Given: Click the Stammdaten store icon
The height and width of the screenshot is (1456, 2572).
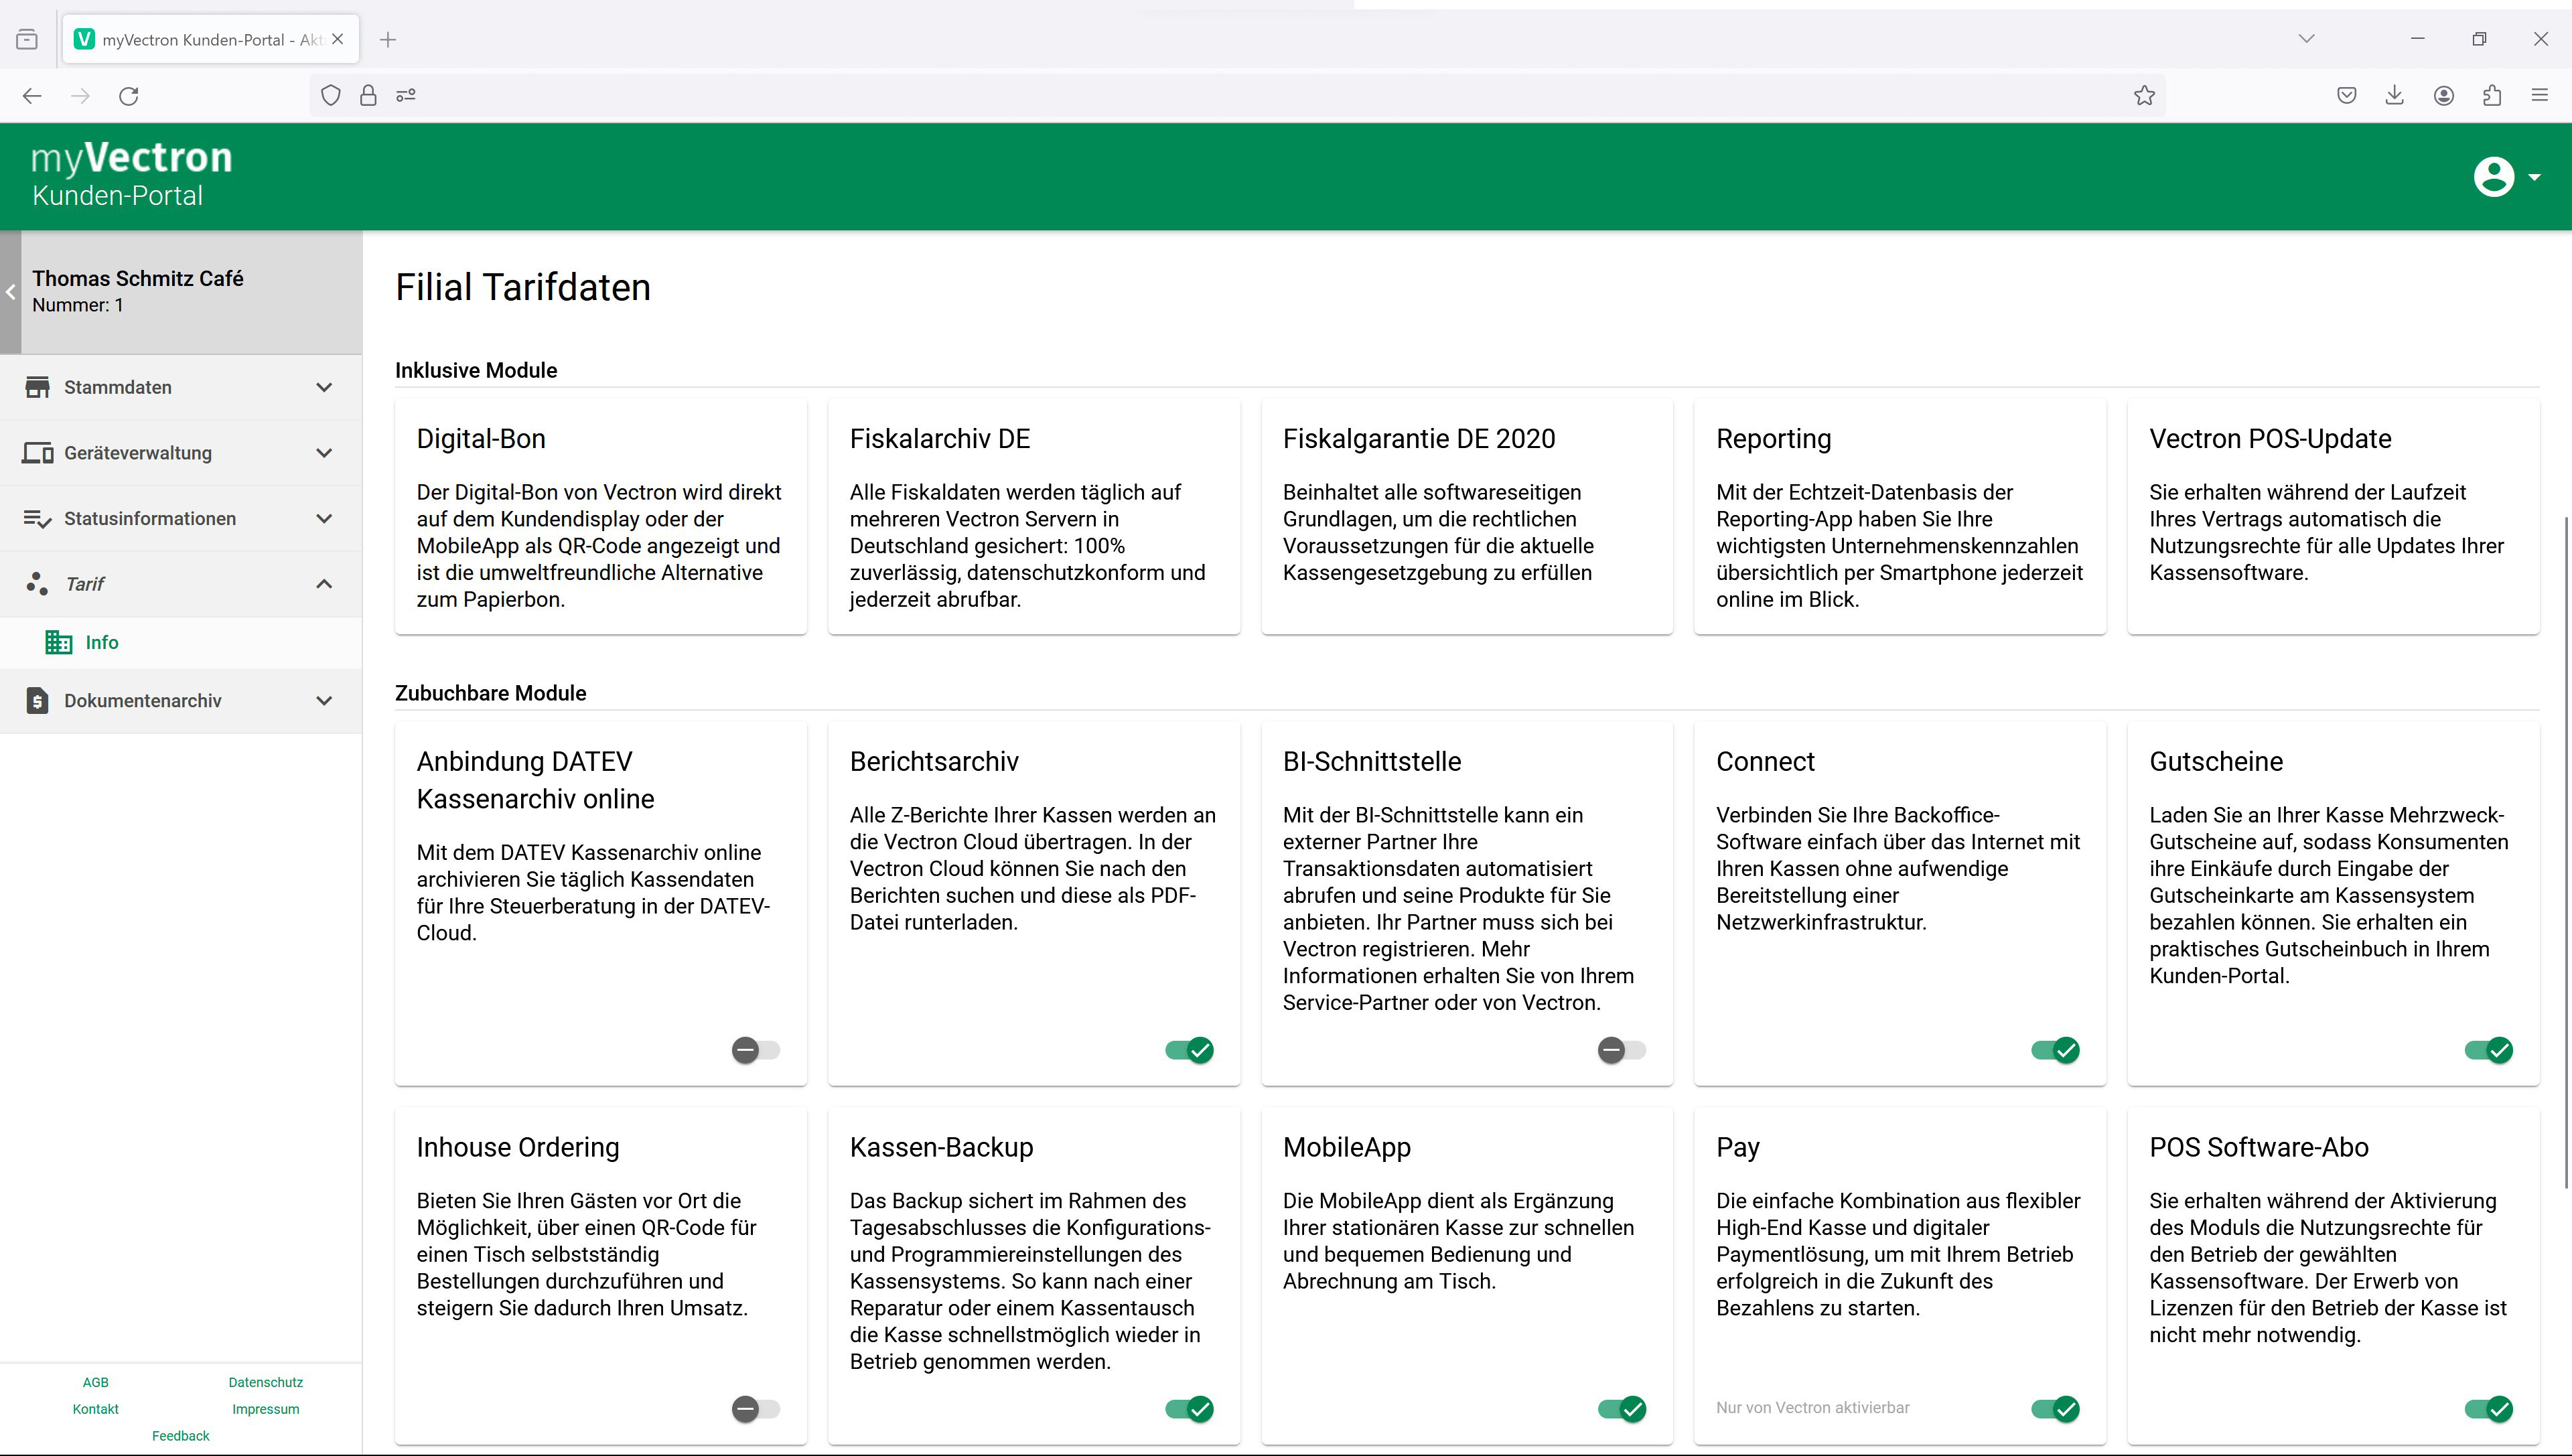Looking at the screenshot, I should click(x=37, y=387).
